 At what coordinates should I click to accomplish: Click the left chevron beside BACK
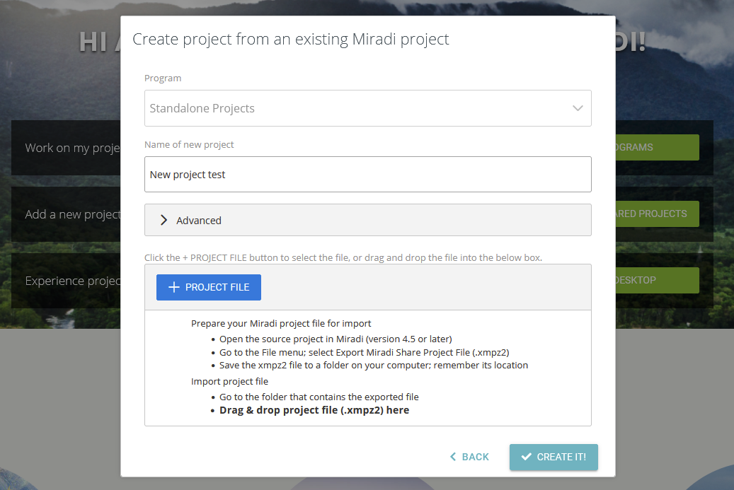453,457
